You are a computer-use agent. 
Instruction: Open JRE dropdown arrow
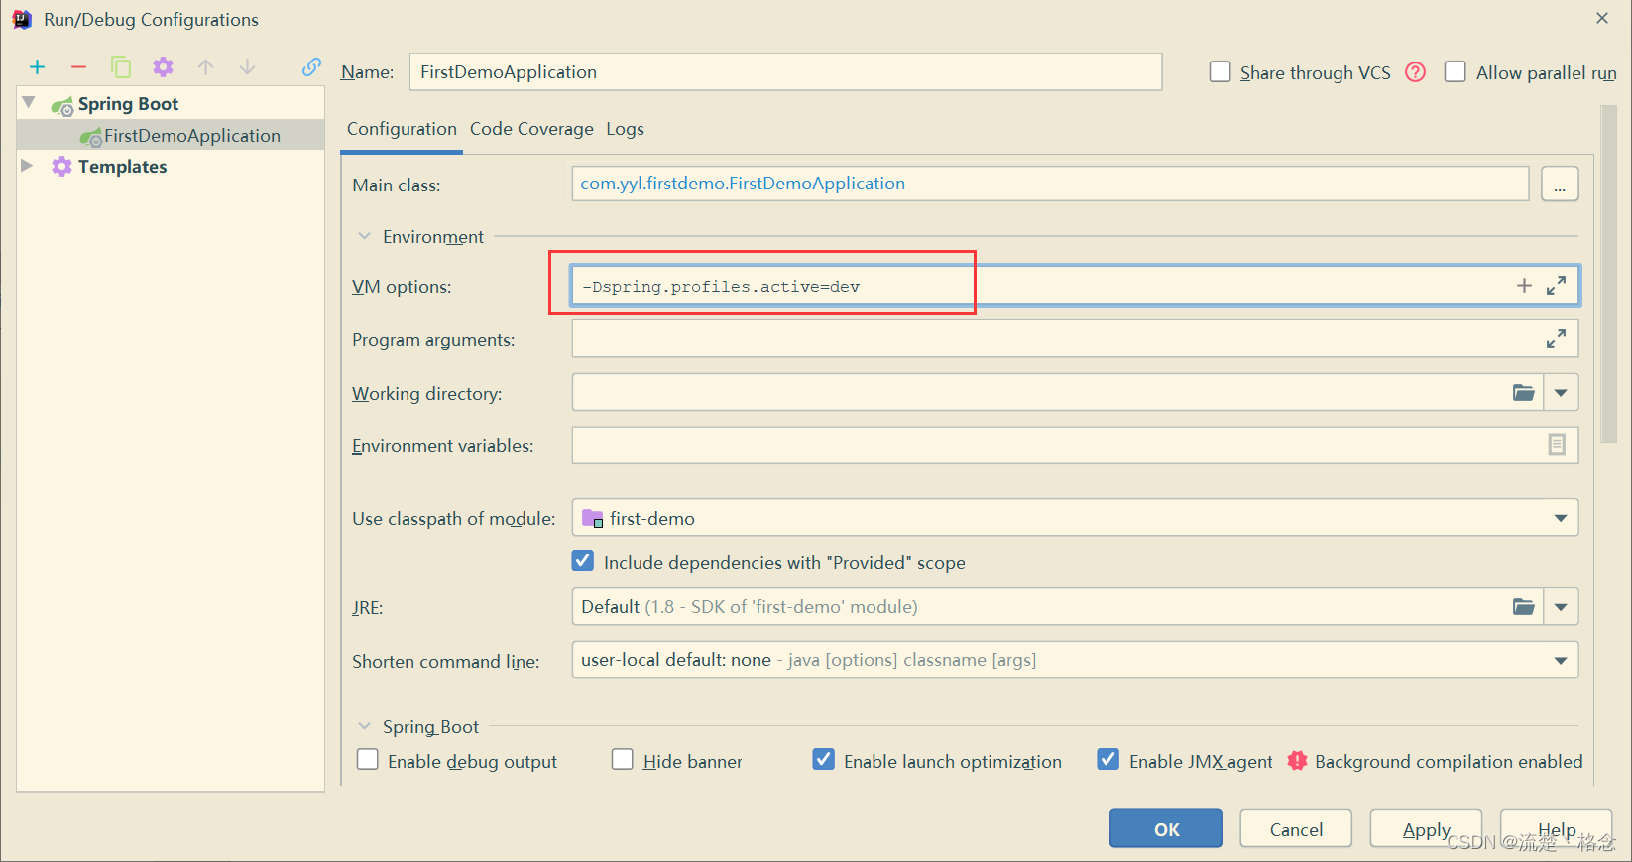(x=1561, y=606)
